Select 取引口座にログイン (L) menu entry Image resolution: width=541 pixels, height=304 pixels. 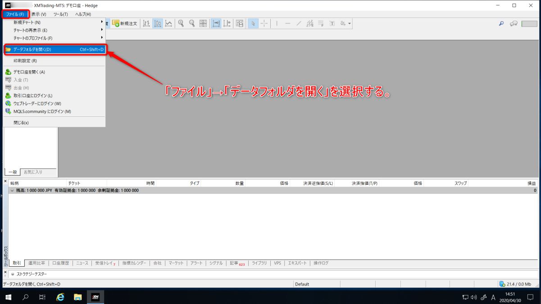click(55, 96)
